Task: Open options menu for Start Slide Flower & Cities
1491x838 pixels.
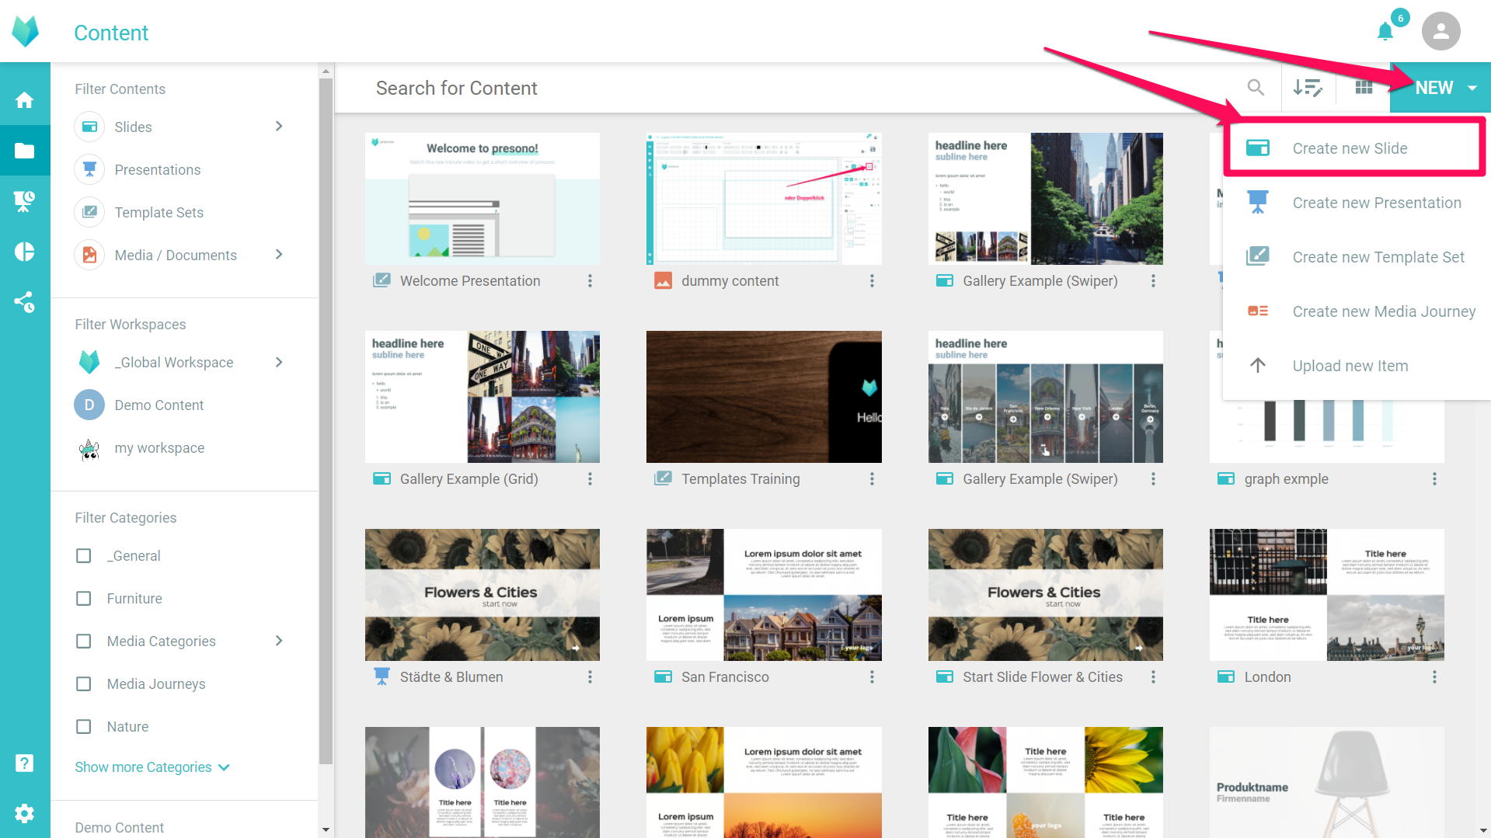Action: pyautogui.click(x=1153, y=677)
